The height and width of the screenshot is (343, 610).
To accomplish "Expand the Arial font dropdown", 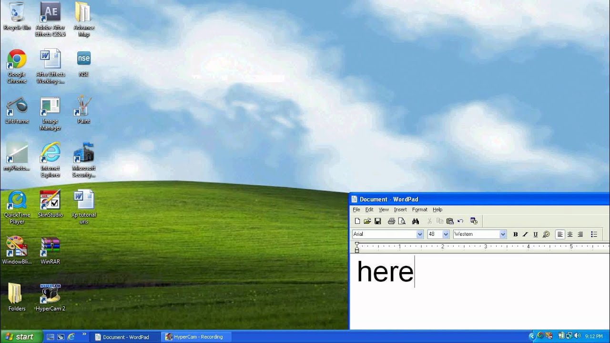I will pos(420,234).
